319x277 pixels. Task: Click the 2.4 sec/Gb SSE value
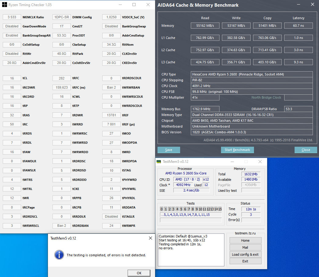coord(191,190)
